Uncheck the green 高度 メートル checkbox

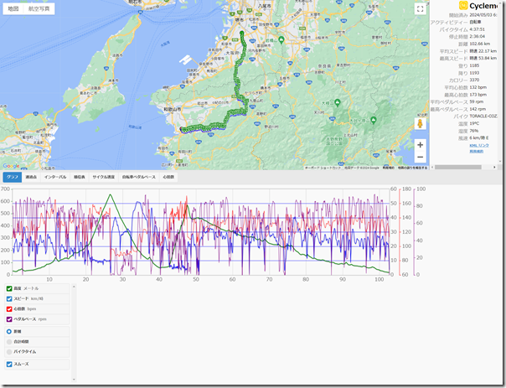[x=9, y=288]
